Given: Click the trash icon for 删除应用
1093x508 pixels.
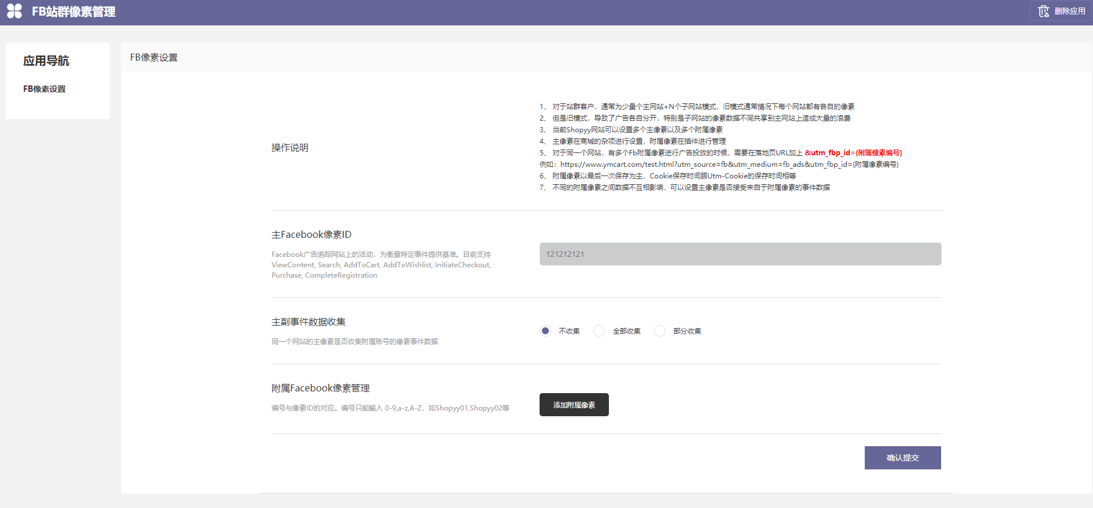Looking at the screenshot, I should coord(1043,11).
